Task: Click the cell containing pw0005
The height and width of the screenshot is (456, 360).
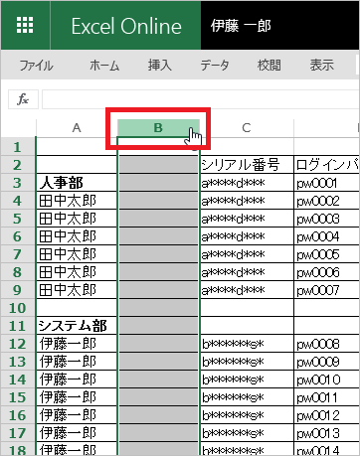Action: tap(327, 254)
